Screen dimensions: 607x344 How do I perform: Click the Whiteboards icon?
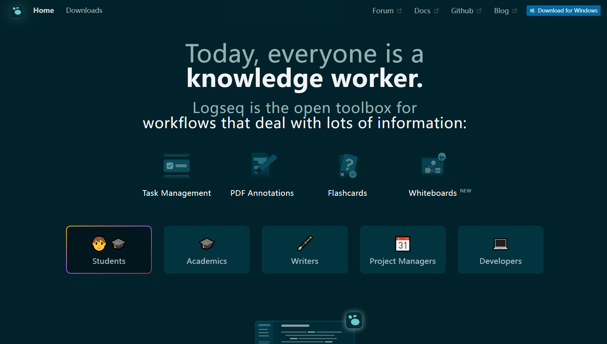click(x=434, y=164)
